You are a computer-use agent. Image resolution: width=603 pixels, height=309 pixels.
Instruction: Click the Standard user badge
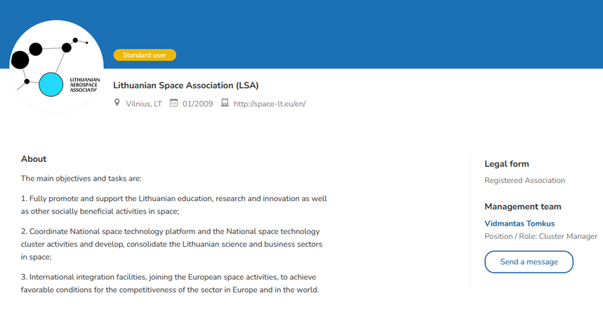145,55
